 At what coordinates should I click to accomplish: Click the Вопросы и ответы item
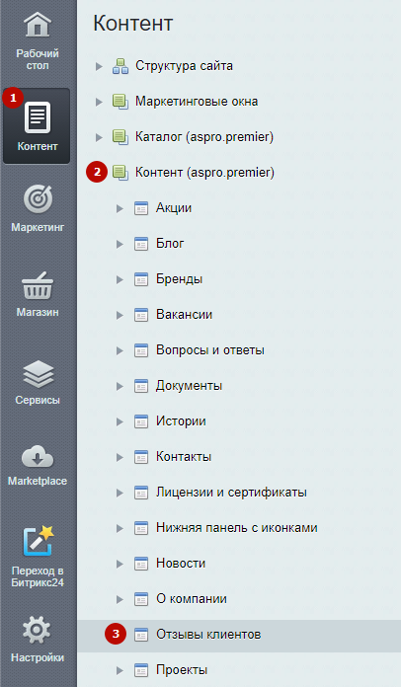point(210,350)
